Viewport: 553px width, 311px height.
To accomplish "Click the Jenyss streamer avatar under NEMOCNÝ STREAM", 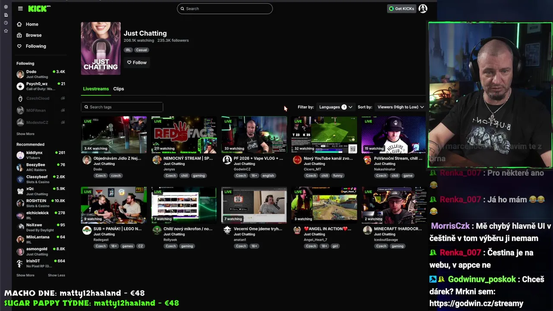I will [x=157, y=160].
